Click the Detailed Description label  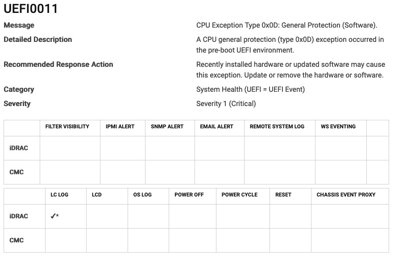pyautogui.click(x=37, y=39)
